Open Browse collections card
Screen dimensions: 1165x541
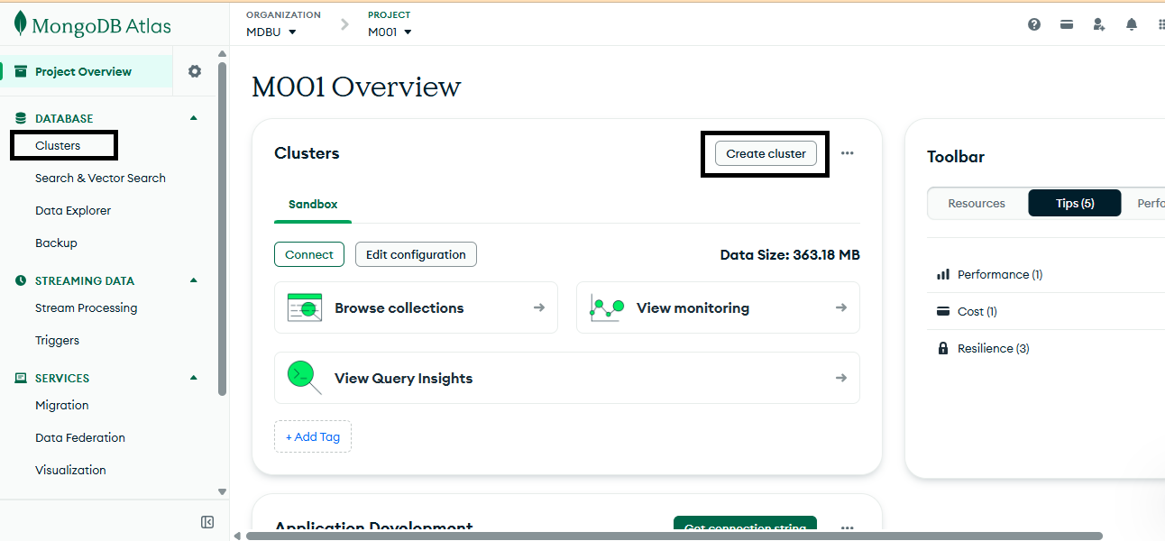click(x=416, y=307)
